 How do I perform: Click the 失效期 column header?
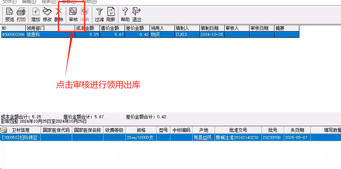click(x=298, y=130)
